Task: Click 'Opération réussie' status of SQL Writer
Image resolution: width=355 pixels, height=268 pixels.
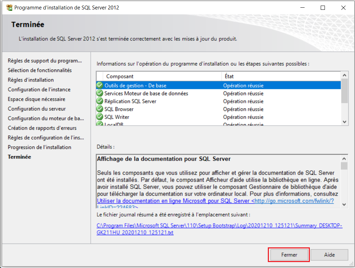Action: [x=243, y=117]
